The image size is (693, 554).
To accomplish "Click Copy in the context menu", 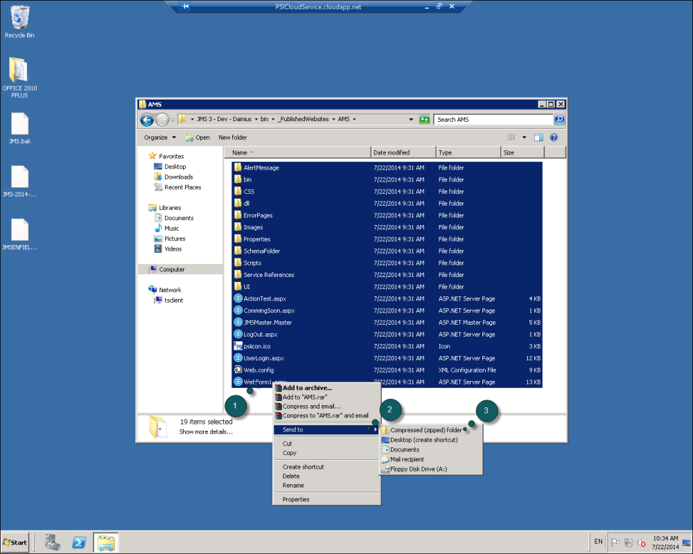I will [326, 453].
